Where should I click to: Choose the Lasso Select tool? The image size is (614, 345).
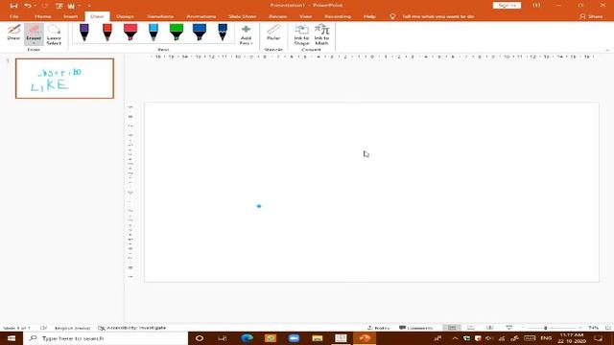coord(54,34)
